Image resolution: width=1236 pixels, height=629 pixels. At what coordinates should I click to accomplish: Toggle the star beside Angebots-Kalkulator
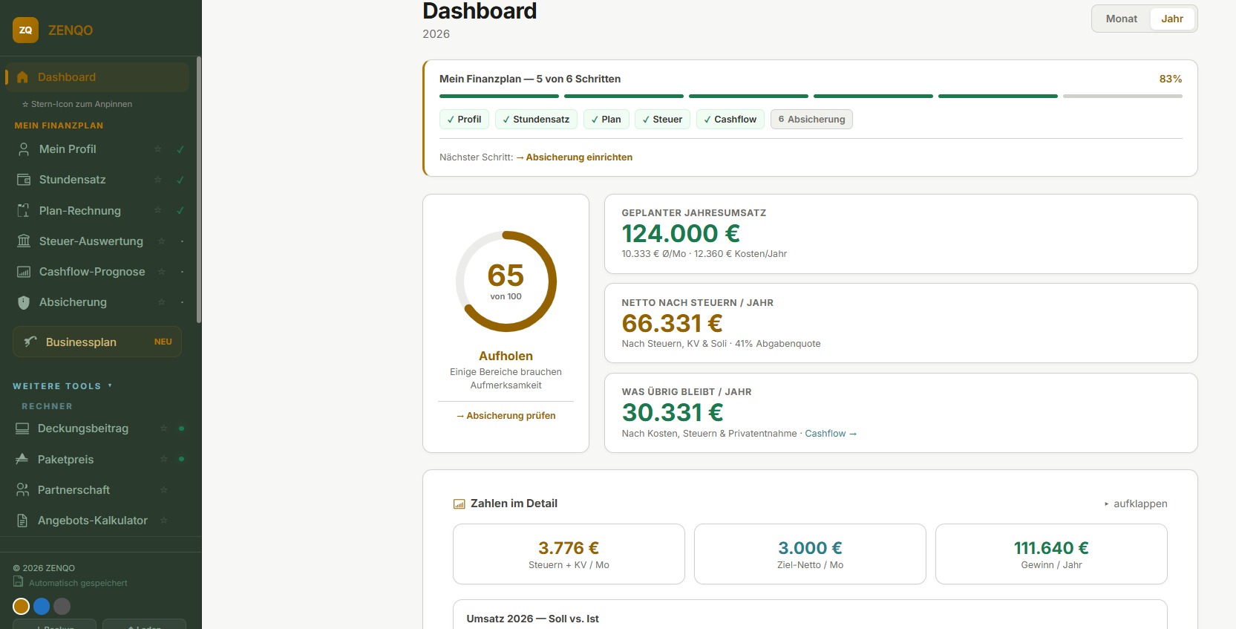163,521
